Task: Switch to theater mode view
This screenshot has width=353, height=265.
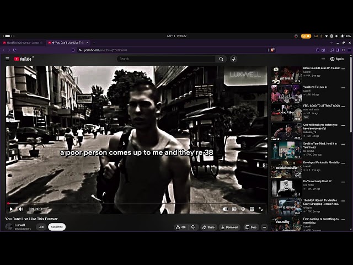Action: [x=252, y=209]
